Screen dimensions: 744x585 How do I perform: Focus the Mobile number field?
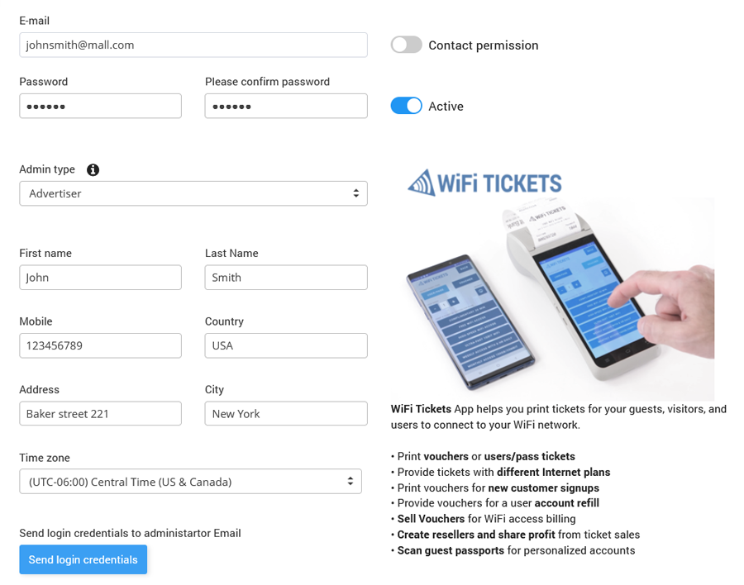(100, 345)
